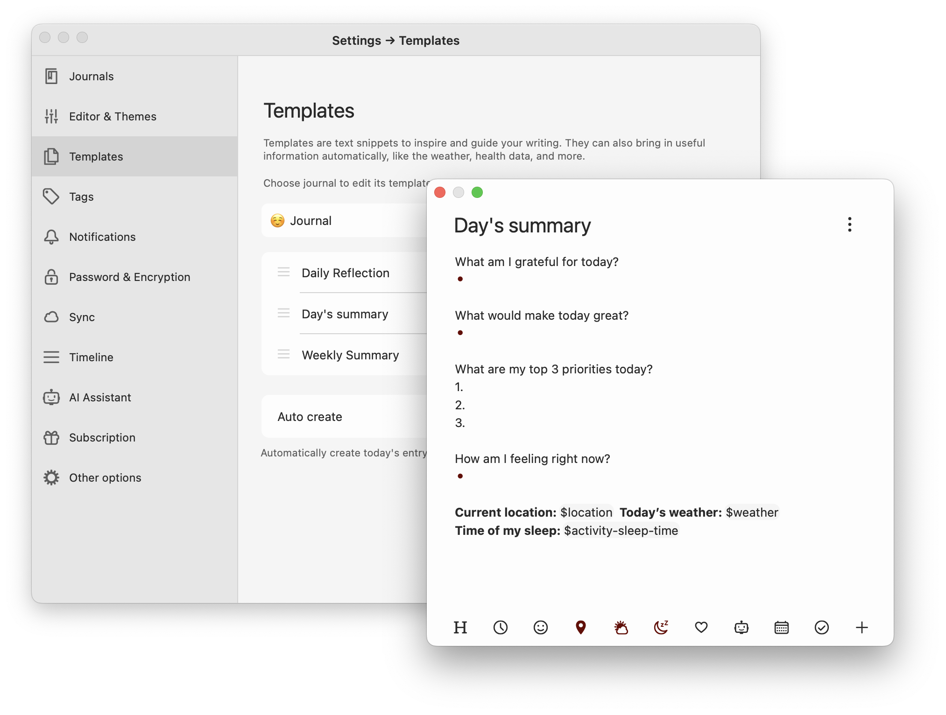Image resolution: width=946 pixels, height=715 pixels.
Task: Add an emoji using the smiley icon
Action: click(x=541, y=627)
